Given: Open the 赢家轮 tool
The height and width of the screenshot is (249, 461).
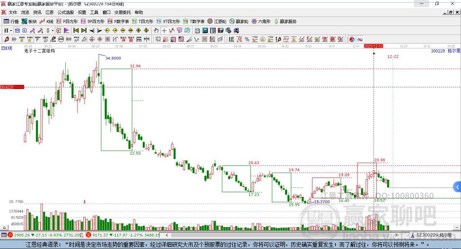Looking at the screenshot, I should point(239,22).
